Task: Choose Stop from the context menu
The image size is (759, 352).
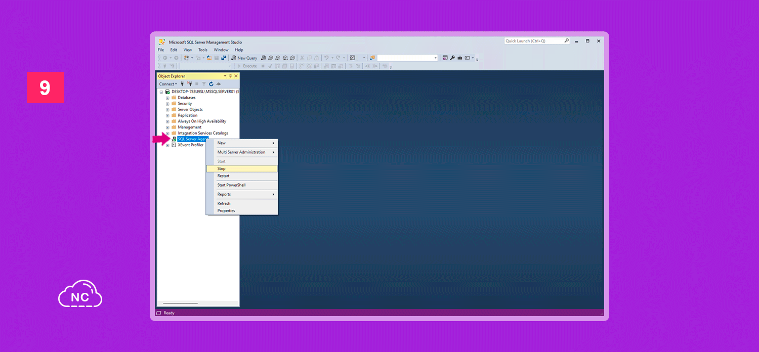Action: (x=242, y=169)
